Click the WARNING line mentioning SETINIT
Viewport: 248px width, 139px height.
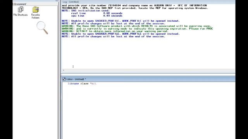click(115, 31)
